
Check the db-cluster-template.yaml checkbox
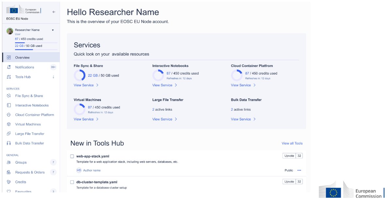[x=72, y=182]
